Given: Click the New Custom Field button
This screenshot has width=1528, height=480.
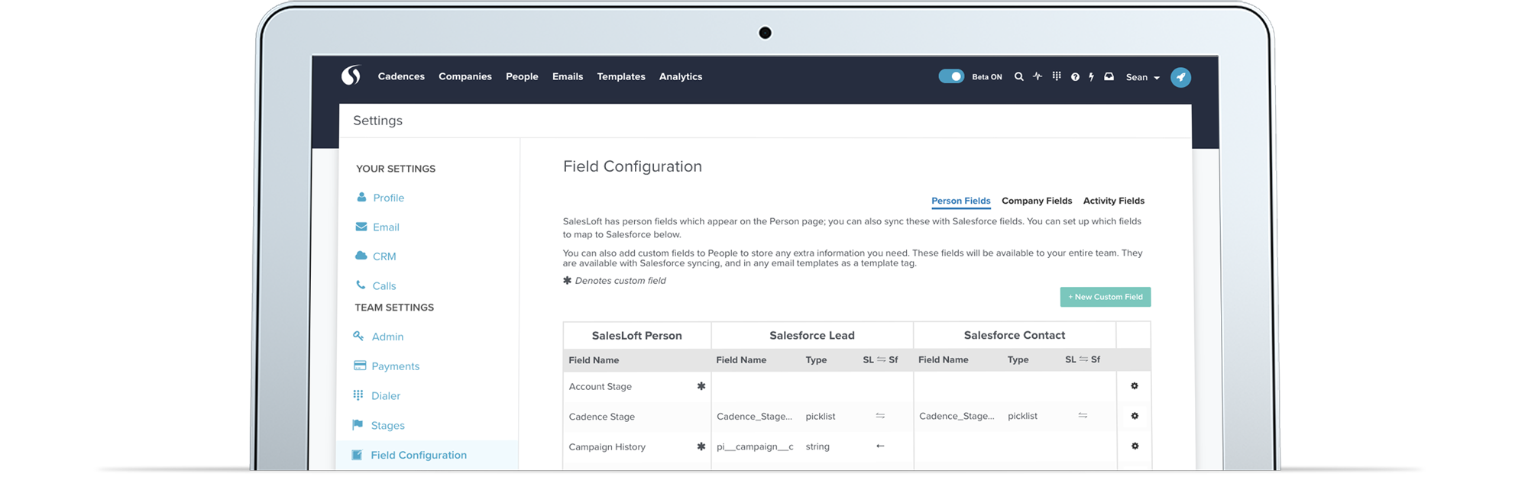Looking at the screenshot, I should pos(1105,297).
